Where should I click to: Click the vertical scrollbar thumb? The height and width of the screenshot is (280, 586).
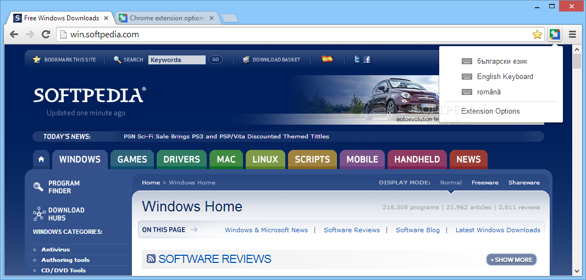[577, 61]
